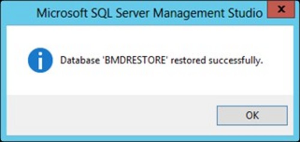
Task: Click white space between info icon and message
Action: (56, 61)
